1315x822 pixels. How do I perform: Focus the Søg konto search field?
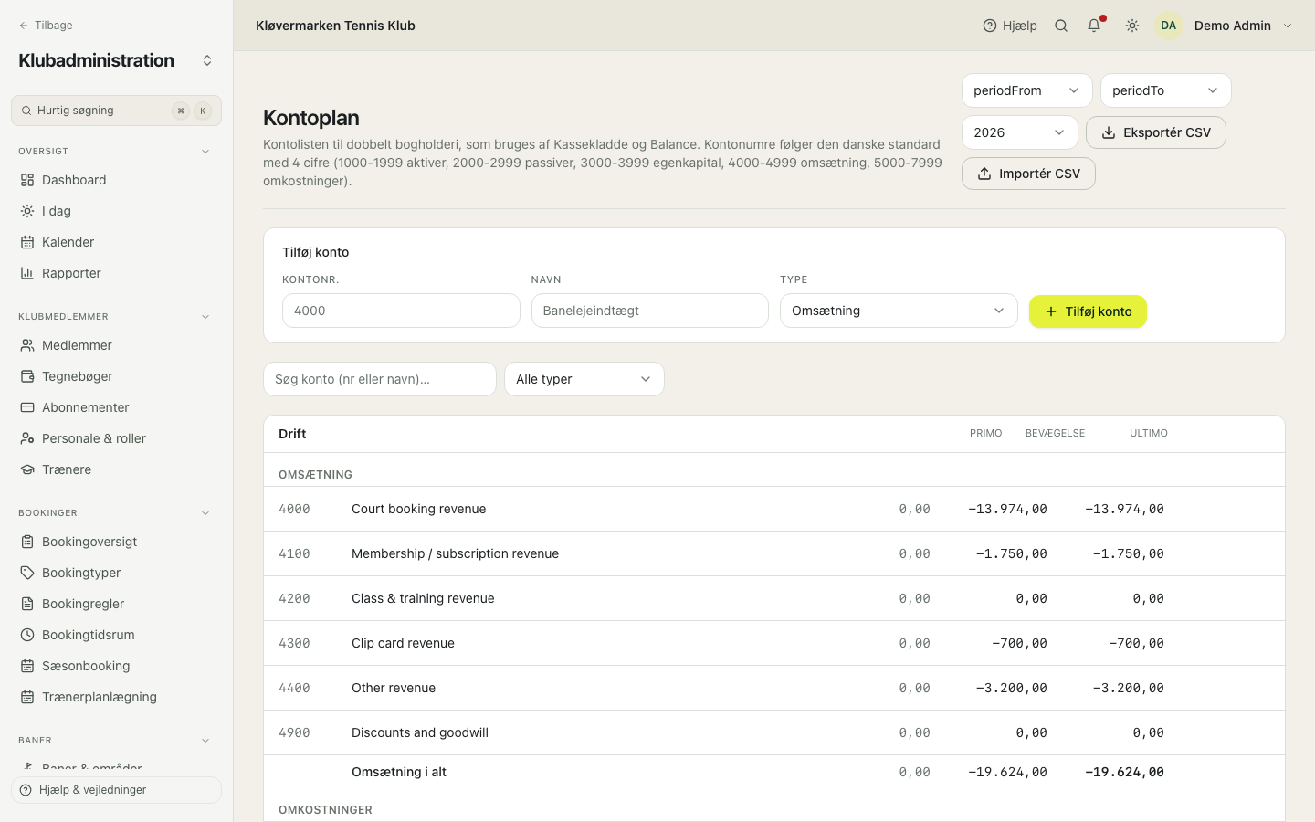pyautogui.click(x=380, y=379)
